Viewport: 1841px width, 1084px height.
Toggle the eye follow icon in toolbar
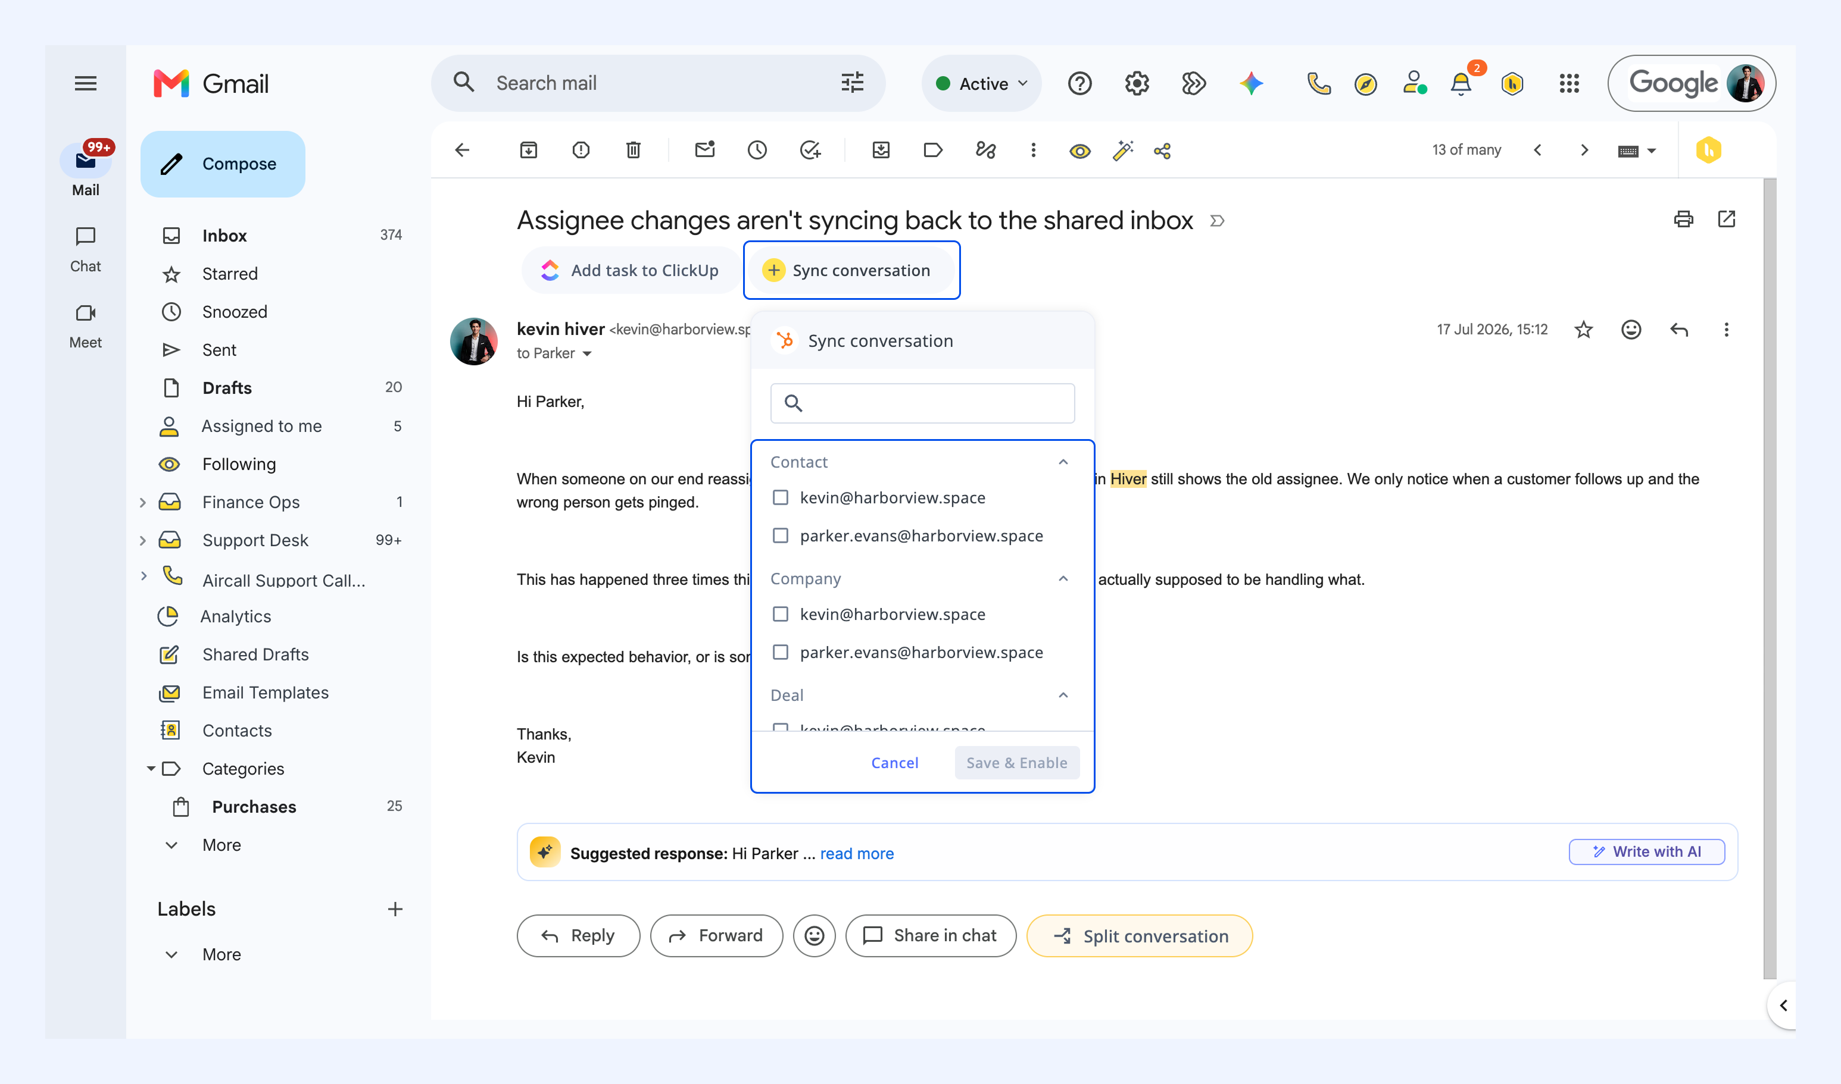pos(1079,151)
